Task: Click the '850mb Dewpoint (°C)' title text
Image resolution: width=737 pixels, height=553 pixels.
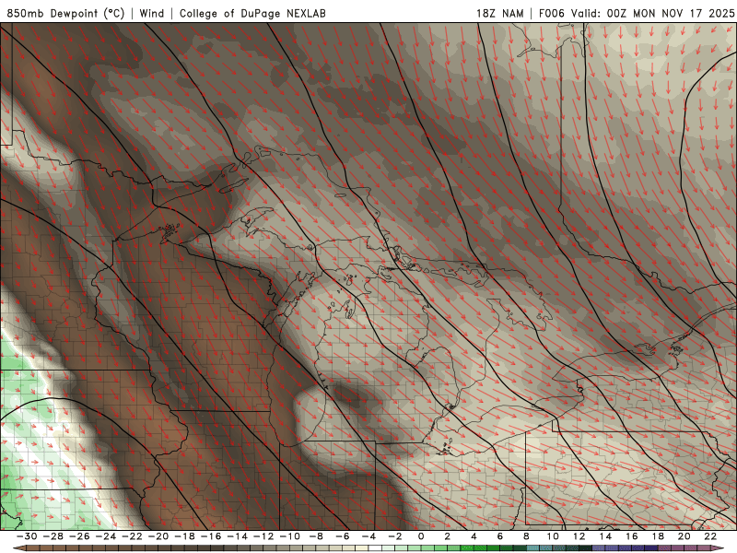Action: click(65, 13)
